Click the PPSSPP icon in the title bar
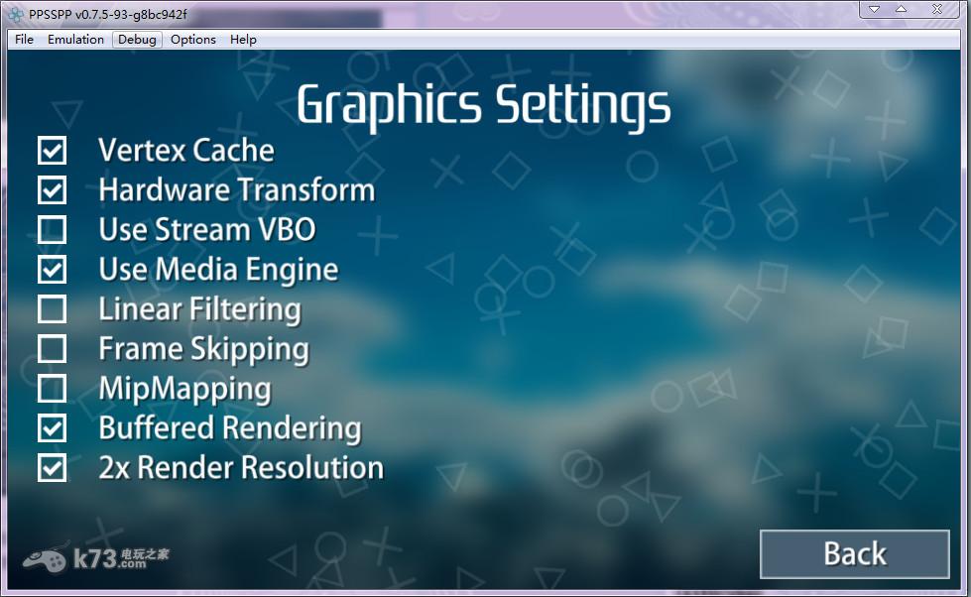971x597 pixels. (16, 14)
